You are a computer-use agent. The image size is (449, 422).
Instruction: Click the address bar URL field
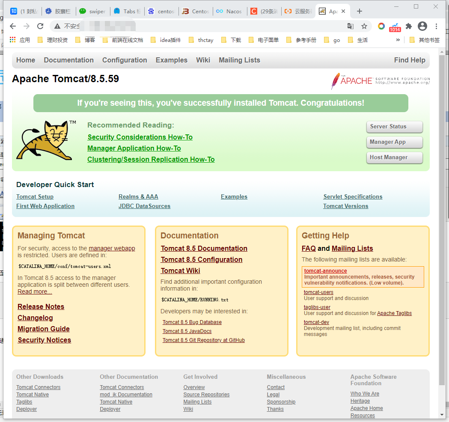[205, 26]
